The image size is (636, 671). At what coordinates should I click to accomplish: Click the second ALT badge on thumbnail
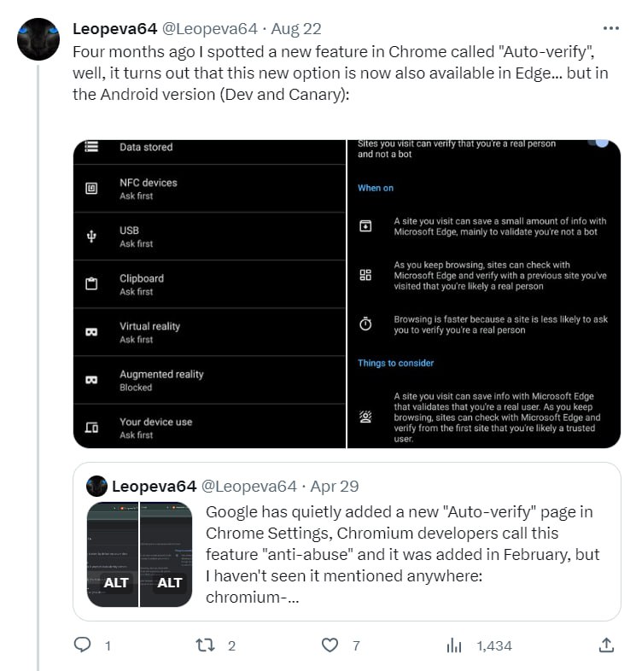click(x=169, y=583)
